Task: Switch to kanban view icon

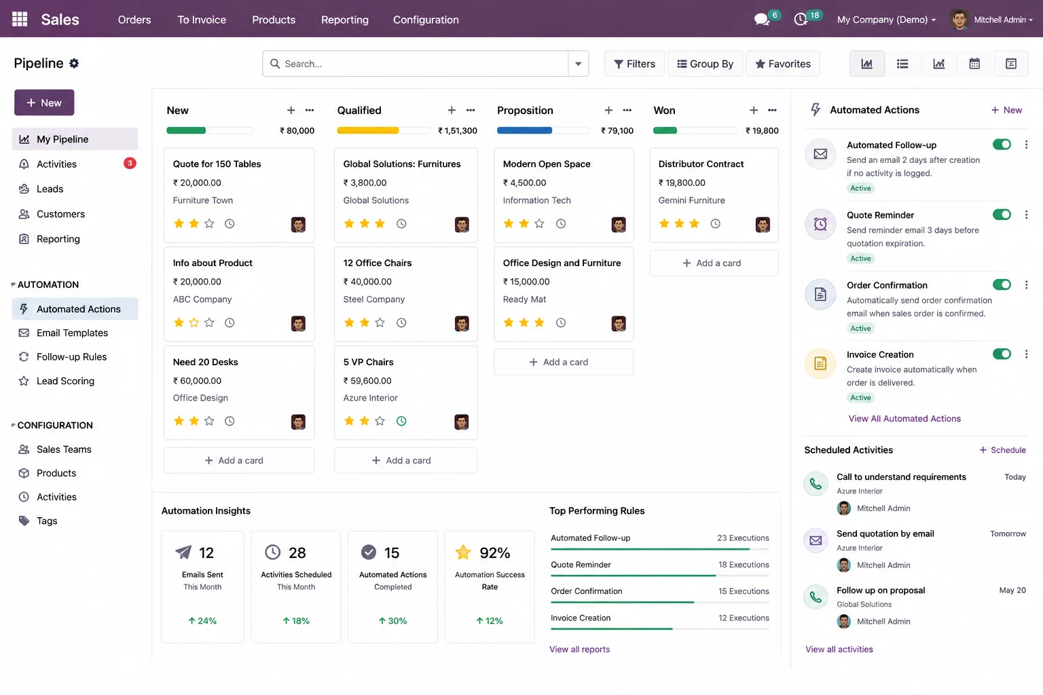Action: point(867,64)
